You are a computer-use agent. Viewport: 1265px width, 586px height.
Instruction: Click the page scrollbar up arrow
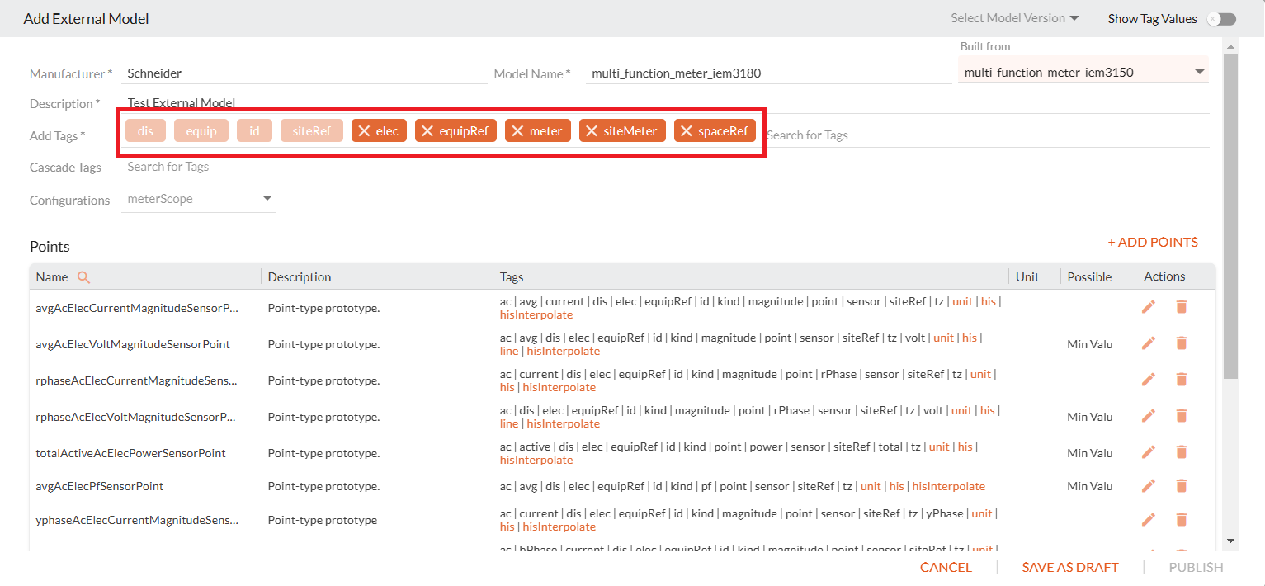click(1230, 46)
